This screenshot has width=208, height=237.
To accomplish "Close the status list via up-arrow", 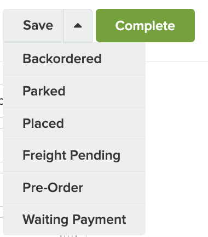I will click(x=78, y=25).
